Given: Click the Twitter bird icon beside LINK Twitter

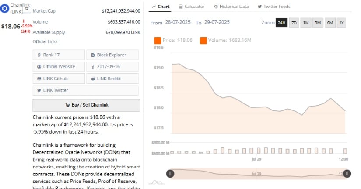Looking at the screenshot, I should pos(39,90).
